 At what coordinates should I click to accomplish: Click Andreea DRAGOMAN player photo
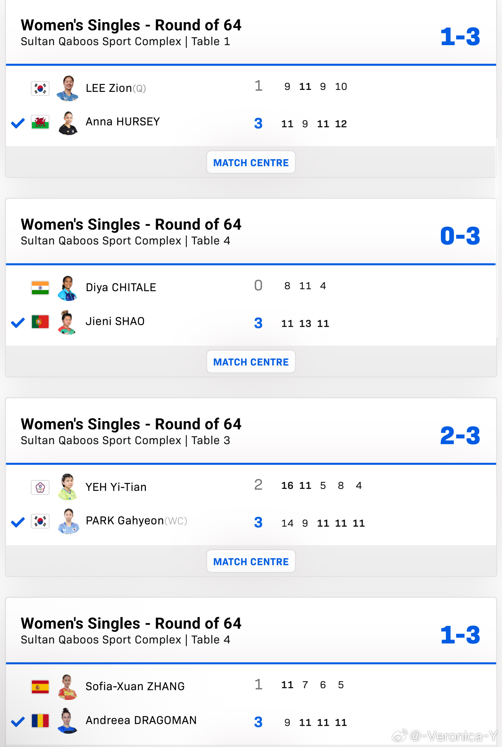(67, 721)
